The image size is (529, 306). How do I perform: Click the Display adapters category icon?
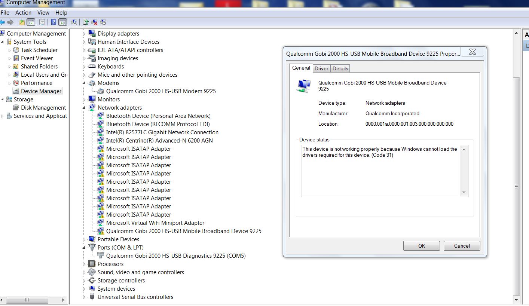point(92,33)
